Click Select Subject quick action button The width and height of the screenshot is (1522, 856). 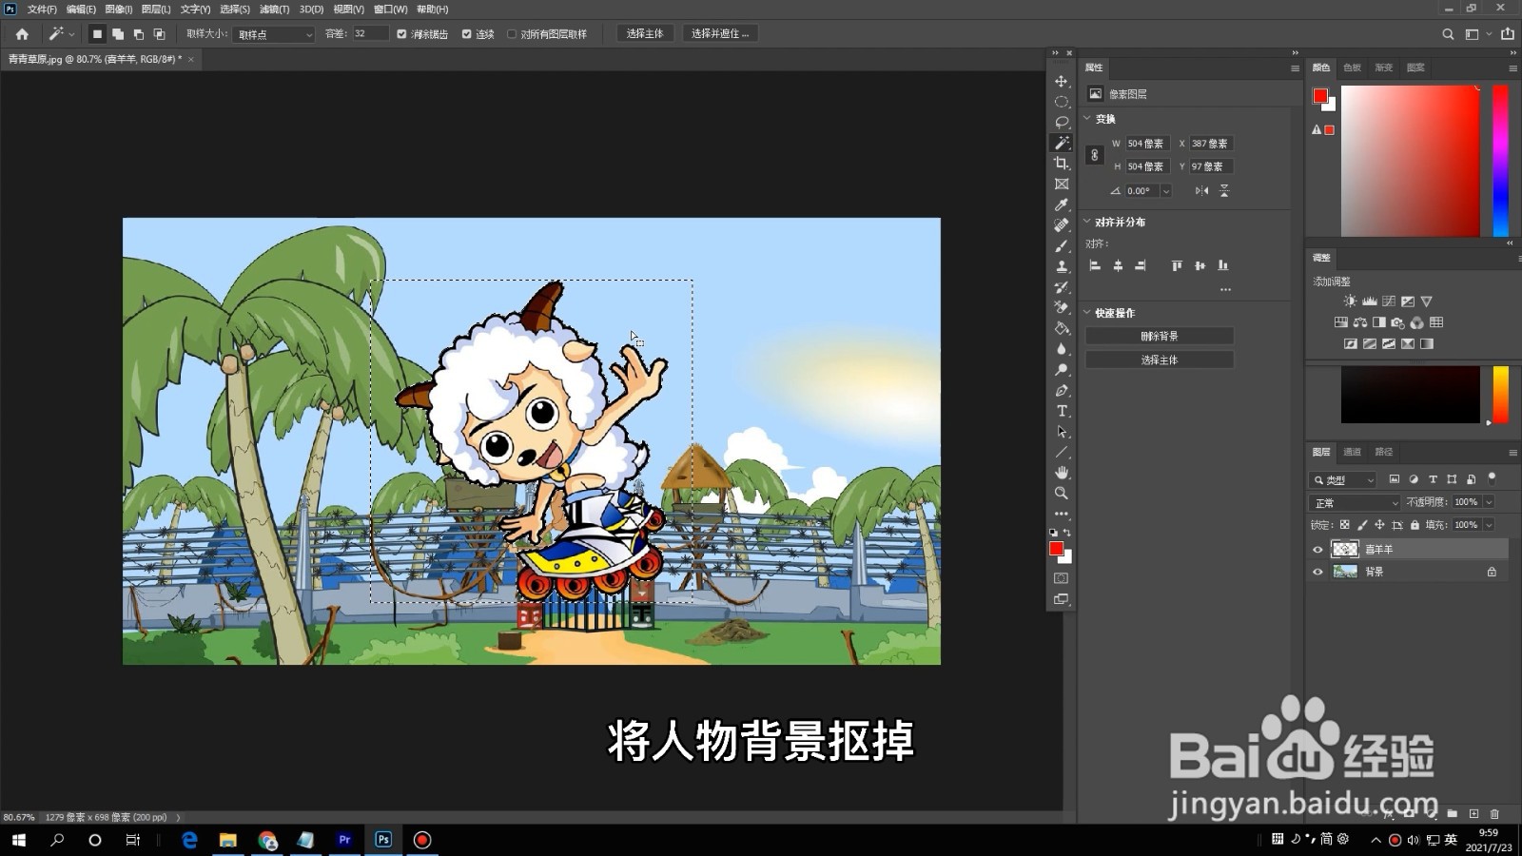pyautogui.click(x=1160, y=360)
